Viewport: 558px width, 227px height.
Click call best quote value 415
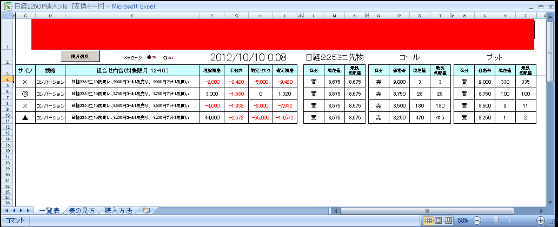coord(441,118)
